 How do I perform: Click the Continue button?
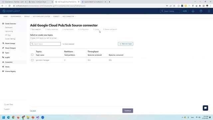click(128, 111)
